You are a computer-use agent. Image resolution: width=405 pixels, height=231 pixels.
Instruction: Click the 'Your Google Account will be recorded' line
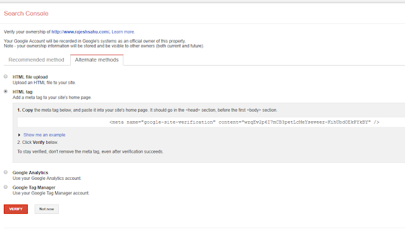pos(95,41)
